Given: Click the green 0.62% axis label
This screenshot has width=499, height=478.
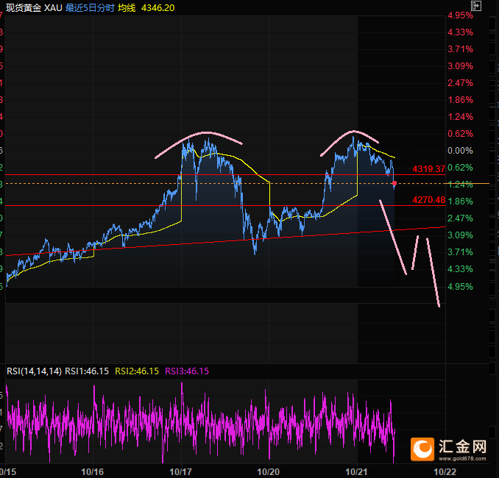Looking at the screenshot, I should pyautogui.click(x=460, y=168).
